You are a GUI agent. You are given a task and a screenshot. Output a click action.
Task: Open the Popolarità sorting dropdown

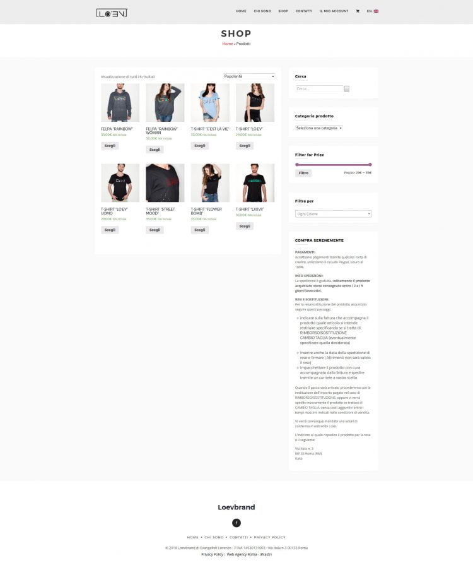click(x=249, y=76)
